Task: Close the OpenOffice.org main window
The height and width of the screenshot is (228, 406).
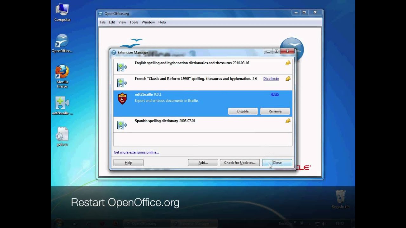Action: click(315, 12)
